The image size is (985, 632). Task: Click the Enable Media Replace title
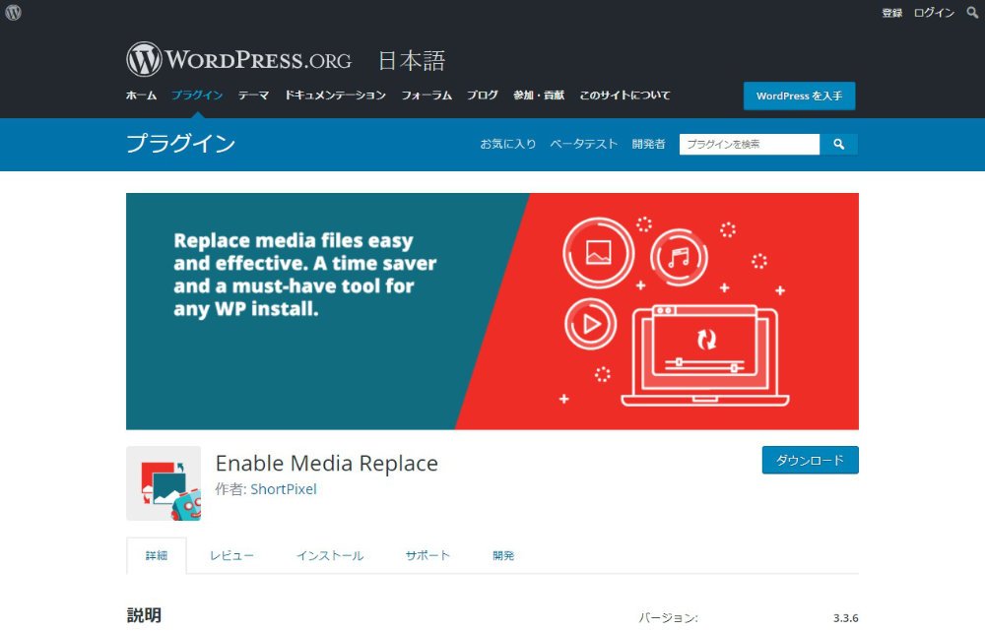[x=327, y=464]
